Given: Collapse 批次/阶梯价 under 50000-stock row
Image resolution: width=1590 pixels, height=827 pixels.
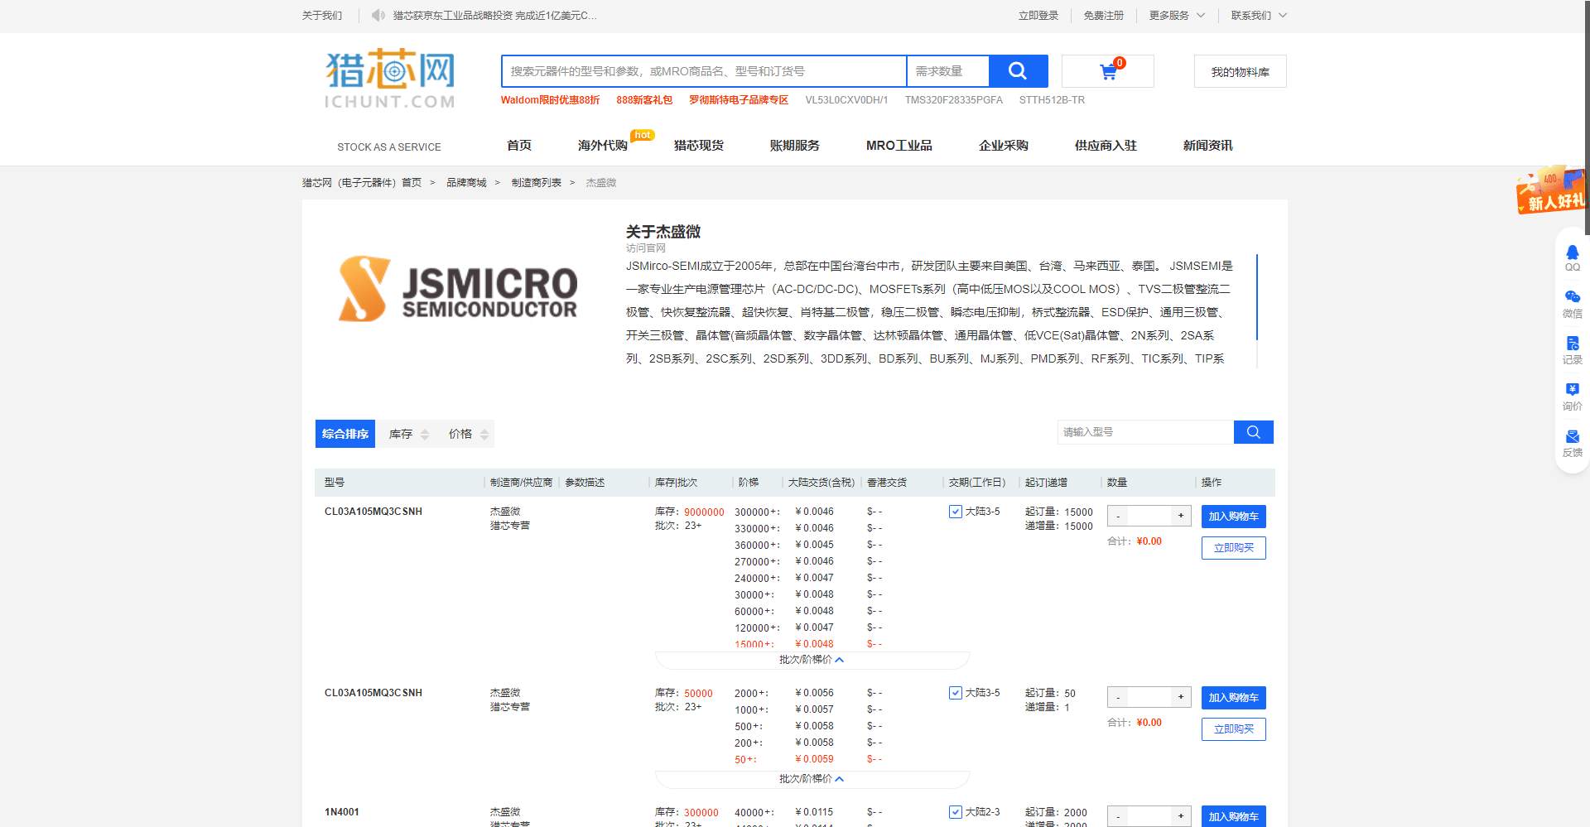Looking at the screenshot, I should click(x=812, y=779).
